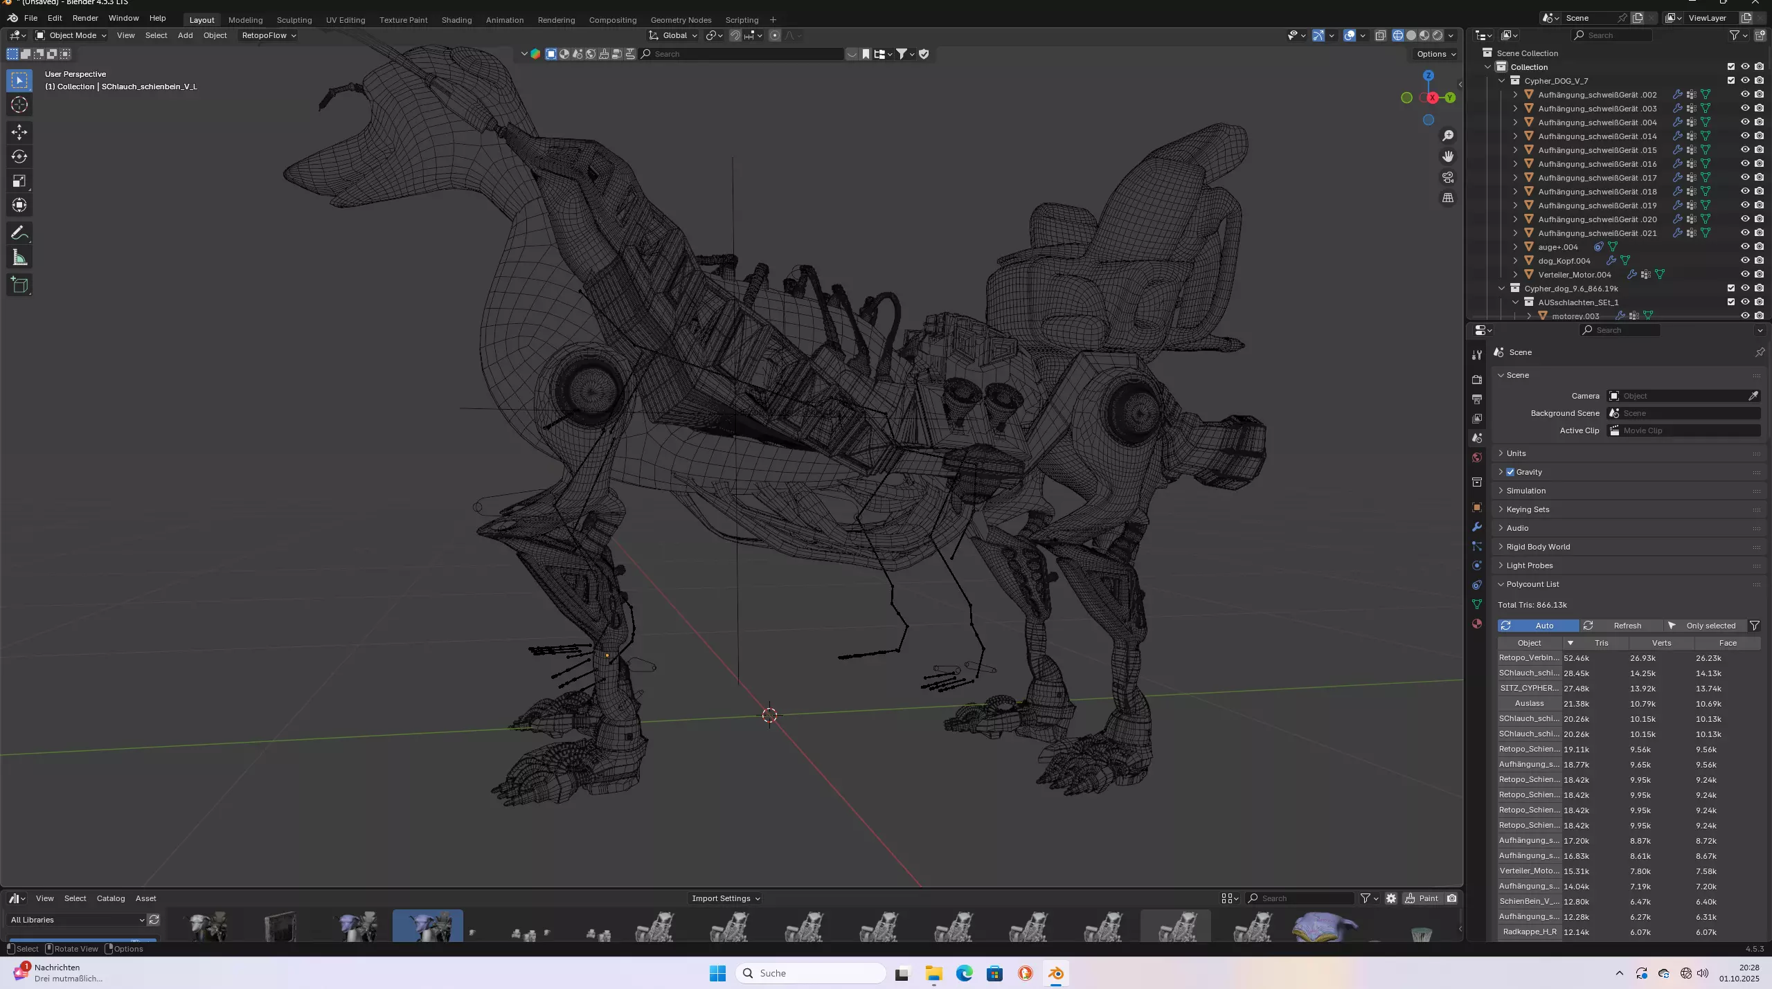Toggle wireframe viewport shading

tap(1398, 35)
